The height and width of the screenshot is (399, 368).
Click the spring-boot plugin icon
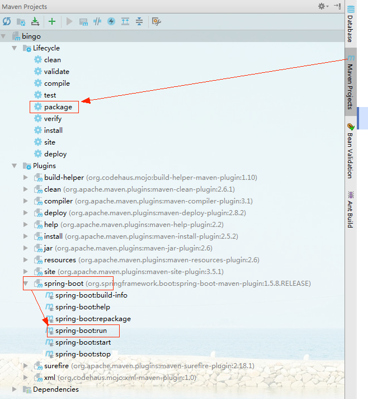pyautogui.click(x=39, y=284)
